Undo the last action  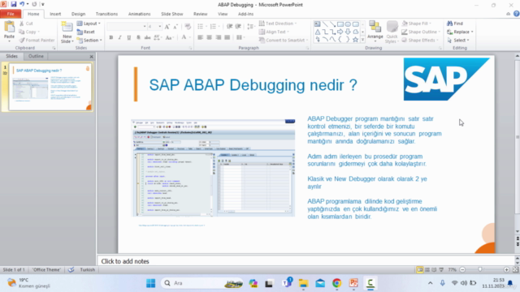(22, 4)
